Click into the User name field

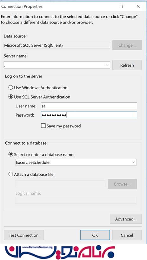[x=89, y=106]
